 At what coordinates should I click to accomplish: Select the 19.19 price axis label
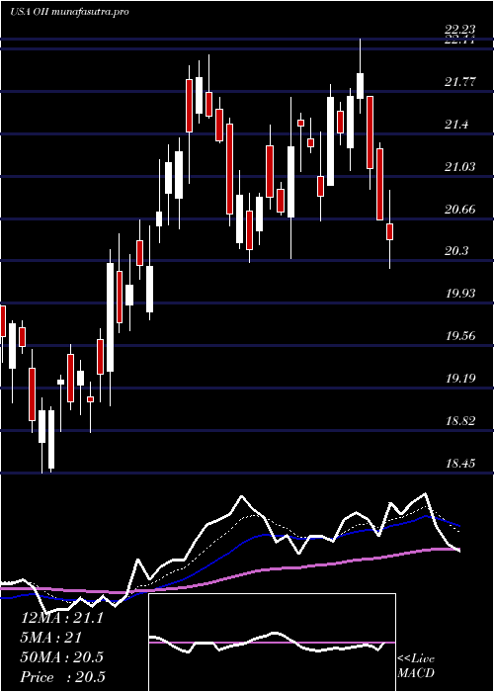pos(461,379)
